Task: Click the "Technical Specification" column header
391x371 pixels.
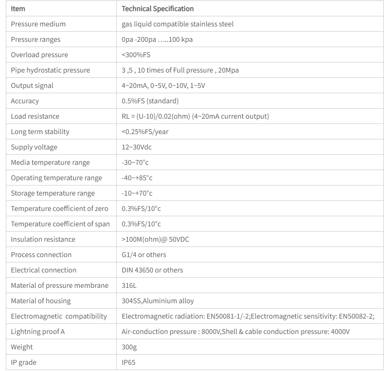Action: point(158,9)
